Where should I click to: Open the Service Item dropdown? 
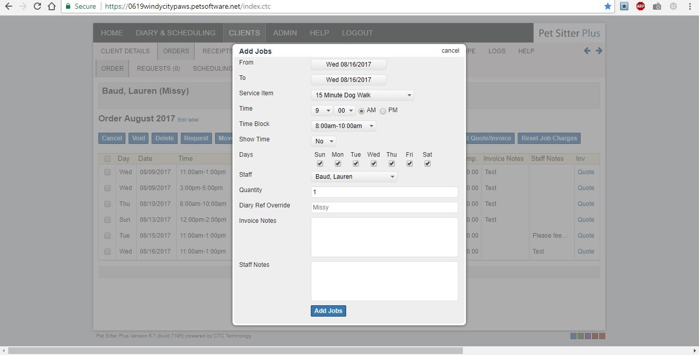363,95
